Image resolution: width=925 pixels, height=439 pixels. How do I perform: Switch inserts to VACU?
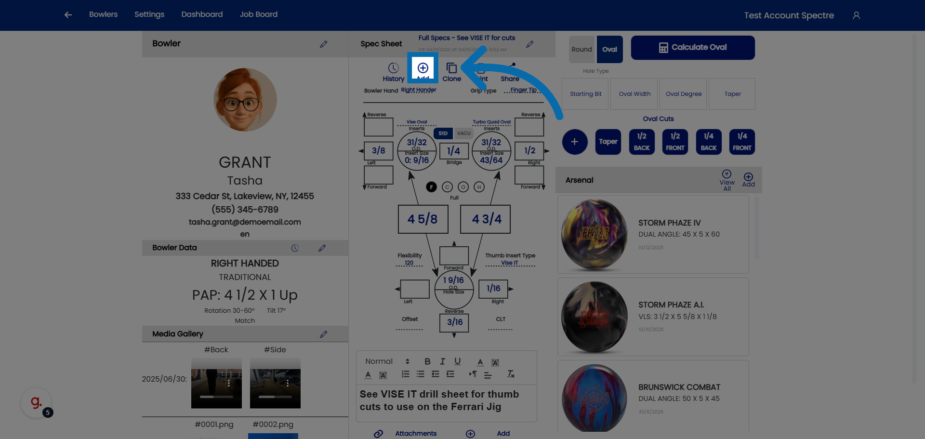click(x=464, y=133)
